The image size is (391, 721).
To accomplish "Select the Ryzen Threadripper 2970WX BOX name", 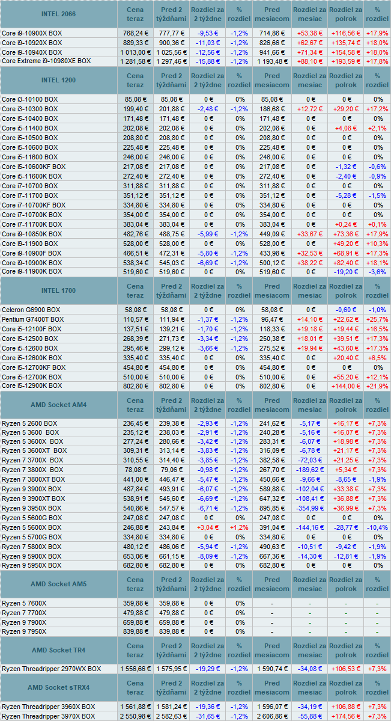I will (x=52, y=669).
